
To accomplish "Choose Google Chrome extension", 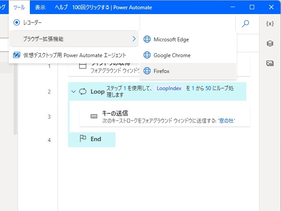I will click(x=188, y=55).
